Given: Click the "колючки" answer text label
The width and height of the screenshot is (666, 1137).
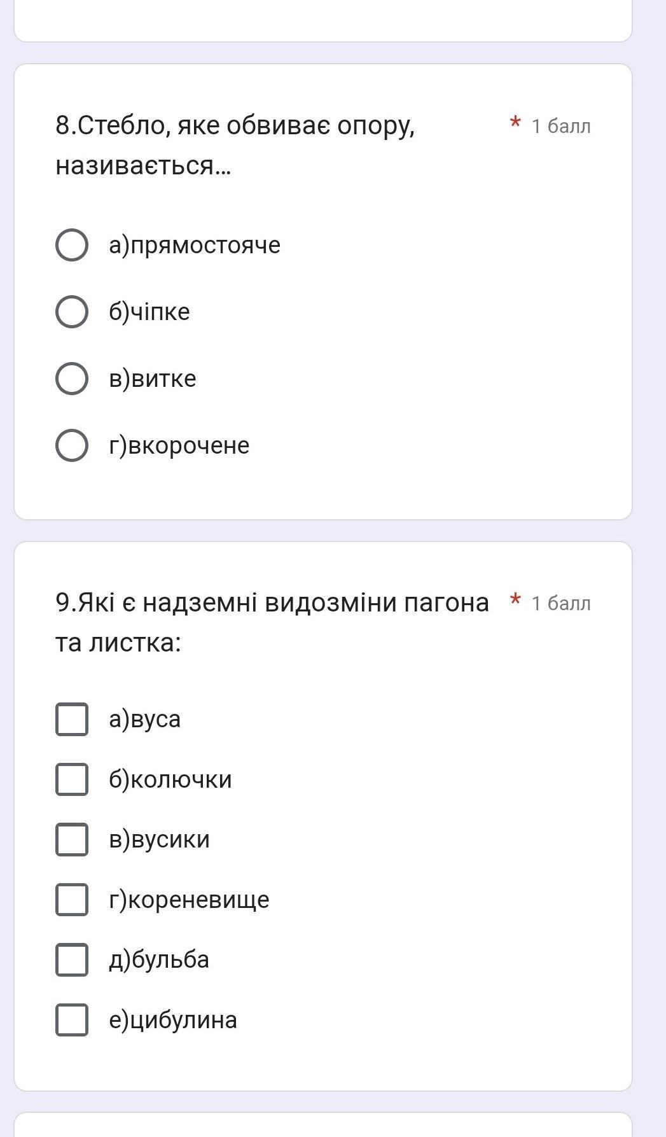Looking at the screenshot, I should (x=170, y=779).
